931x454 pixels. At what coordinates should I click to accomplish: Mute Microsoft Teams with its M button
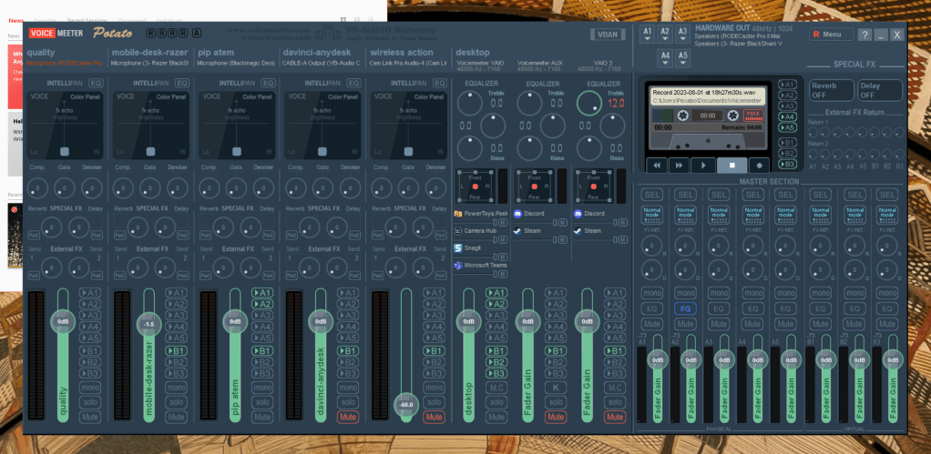click(x=503, y=274)
